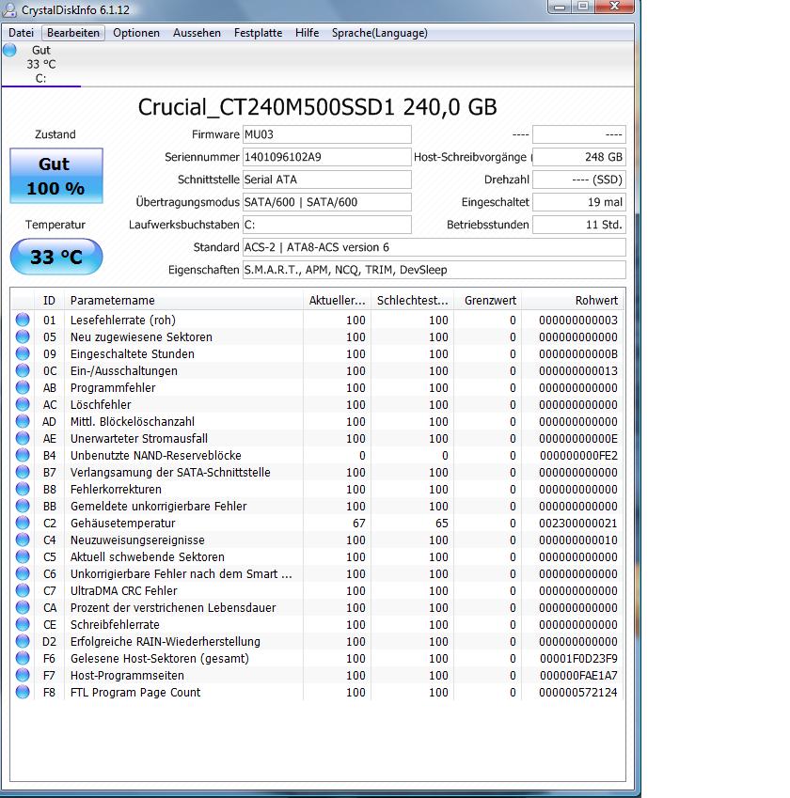Screen dimensions: 790x798
Task: Click the disk title Crucial_CT240M500SSD1
Action: click(266, 107)
